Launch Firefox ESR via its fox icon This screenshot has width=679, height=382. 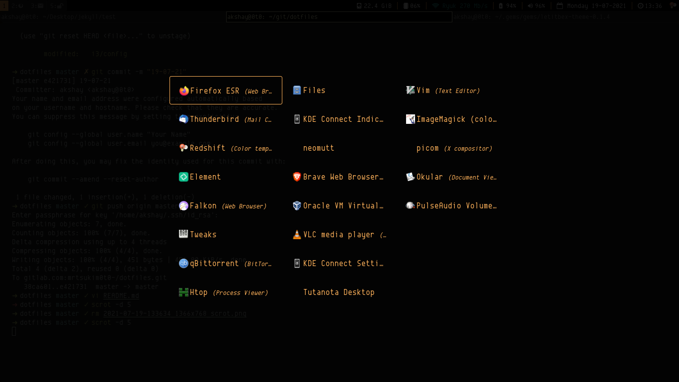point(184,91)
